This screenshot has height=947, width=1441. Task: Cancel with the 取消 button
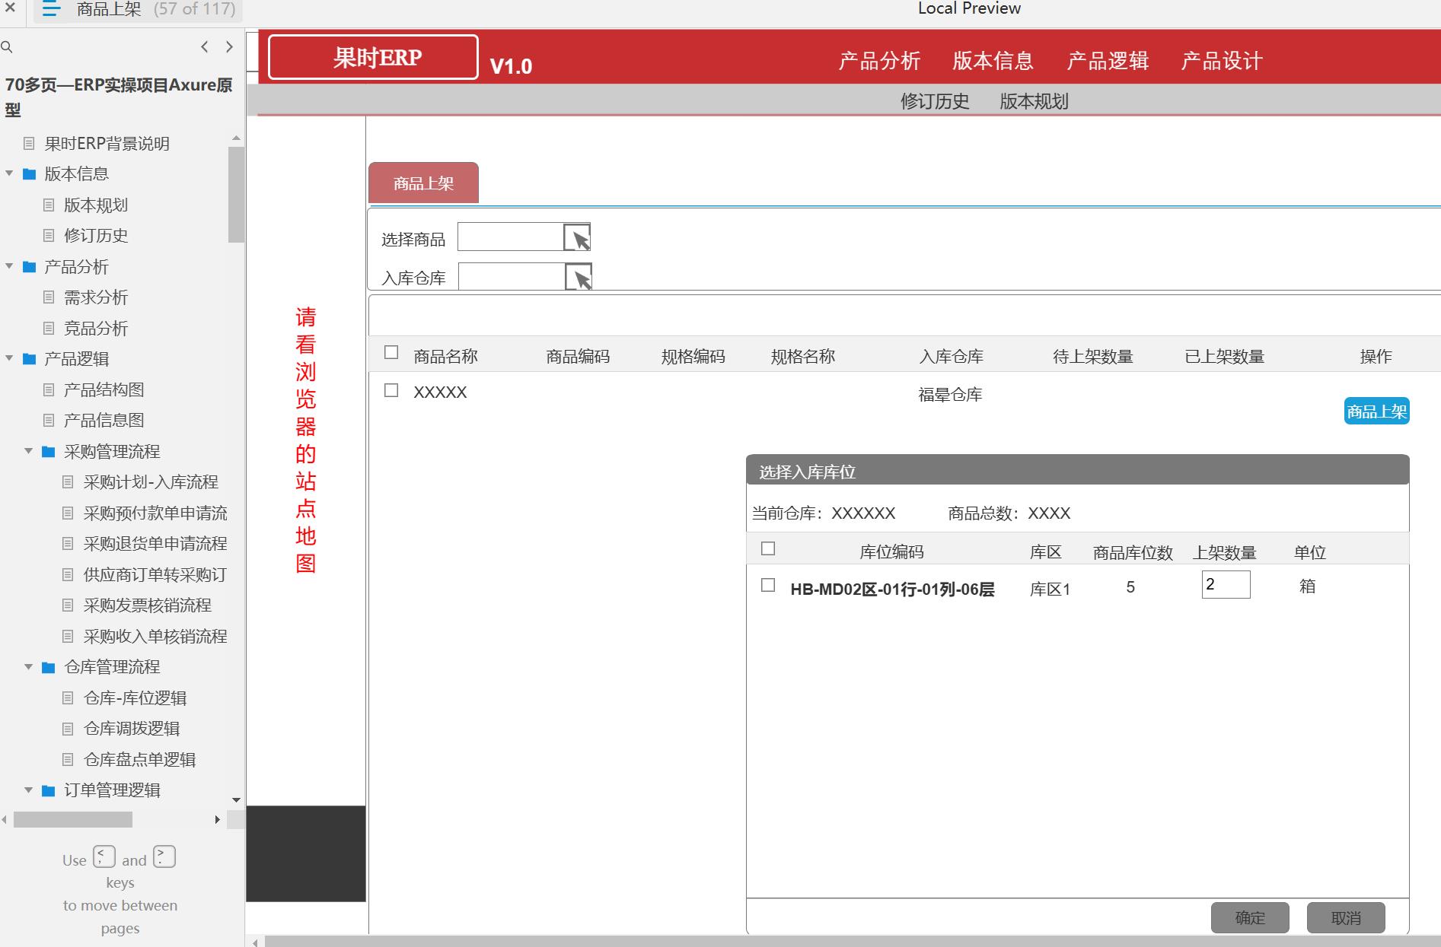[1346, 918]
